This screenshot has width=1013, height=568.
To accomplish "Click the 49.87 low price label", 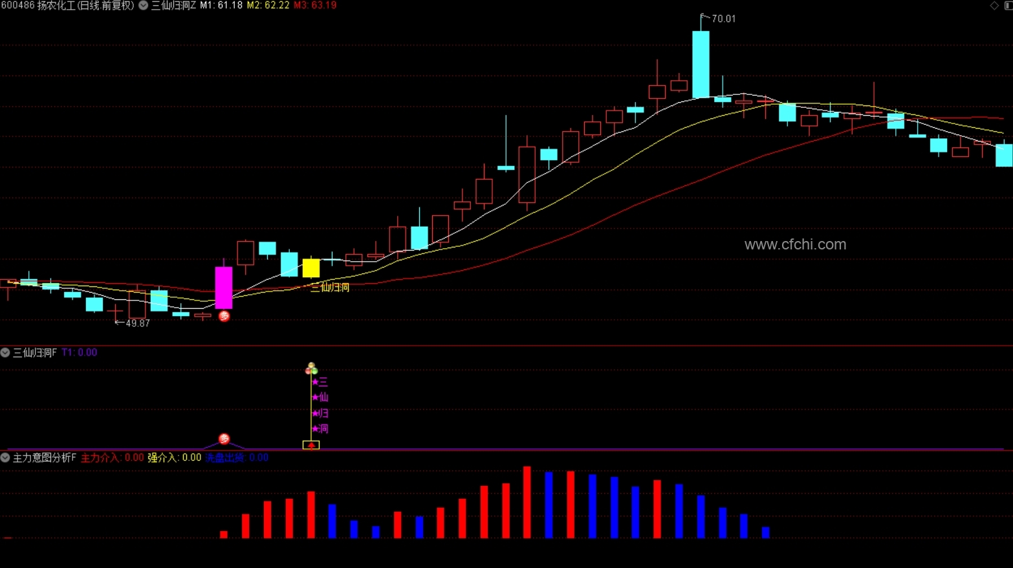I will pos(137,323).
